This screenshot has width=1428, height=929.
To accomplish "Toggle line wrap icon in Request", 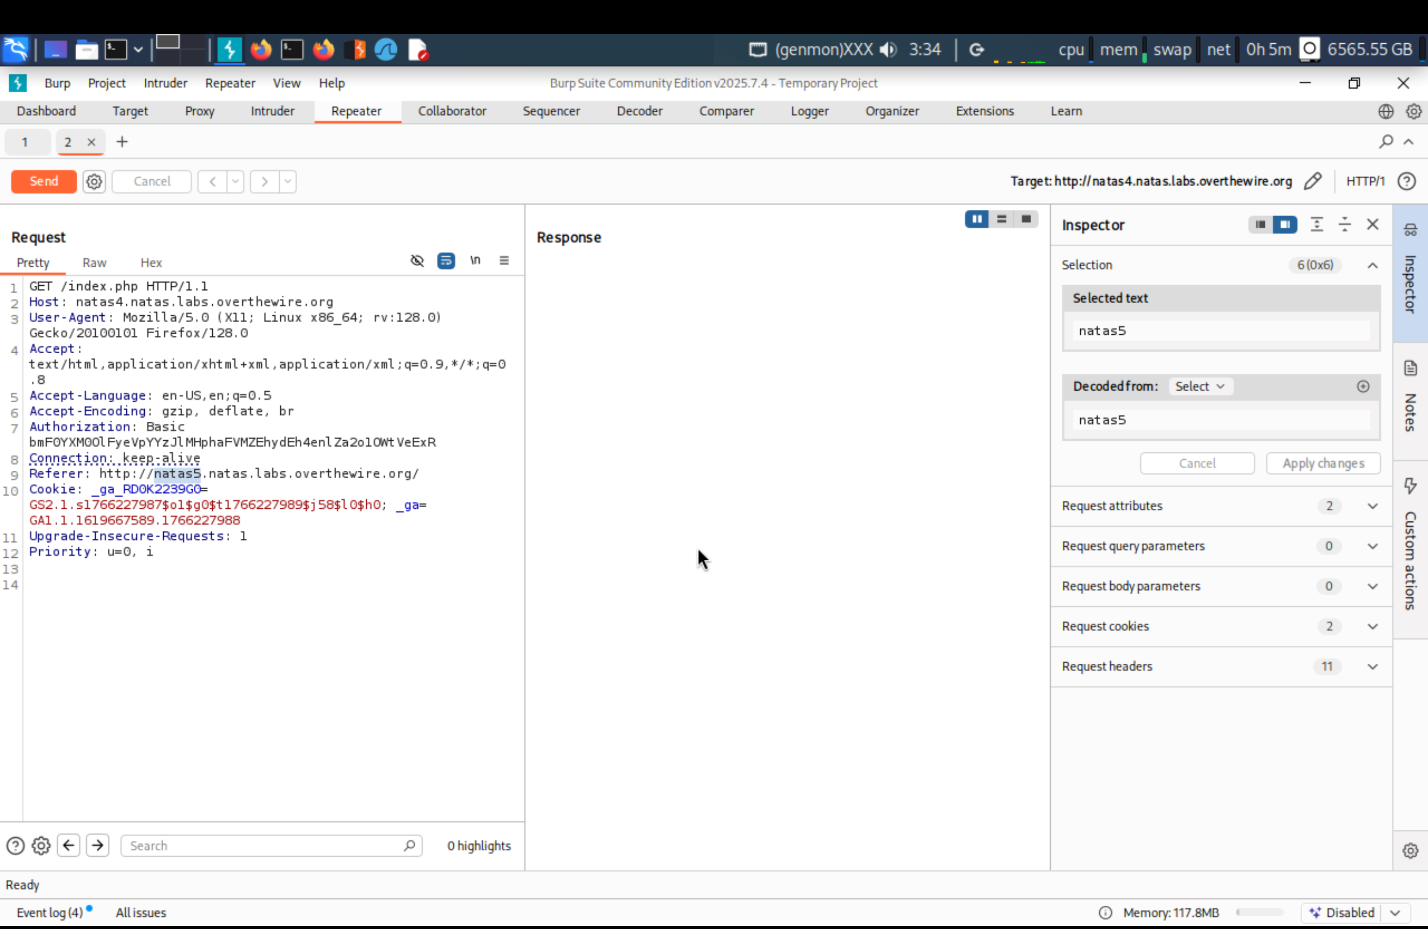I will point(446,260).
